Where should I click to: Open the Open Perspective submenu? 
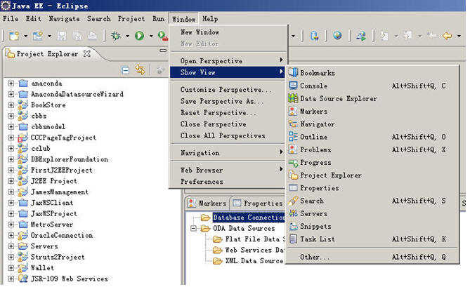[x=228, y=61]
